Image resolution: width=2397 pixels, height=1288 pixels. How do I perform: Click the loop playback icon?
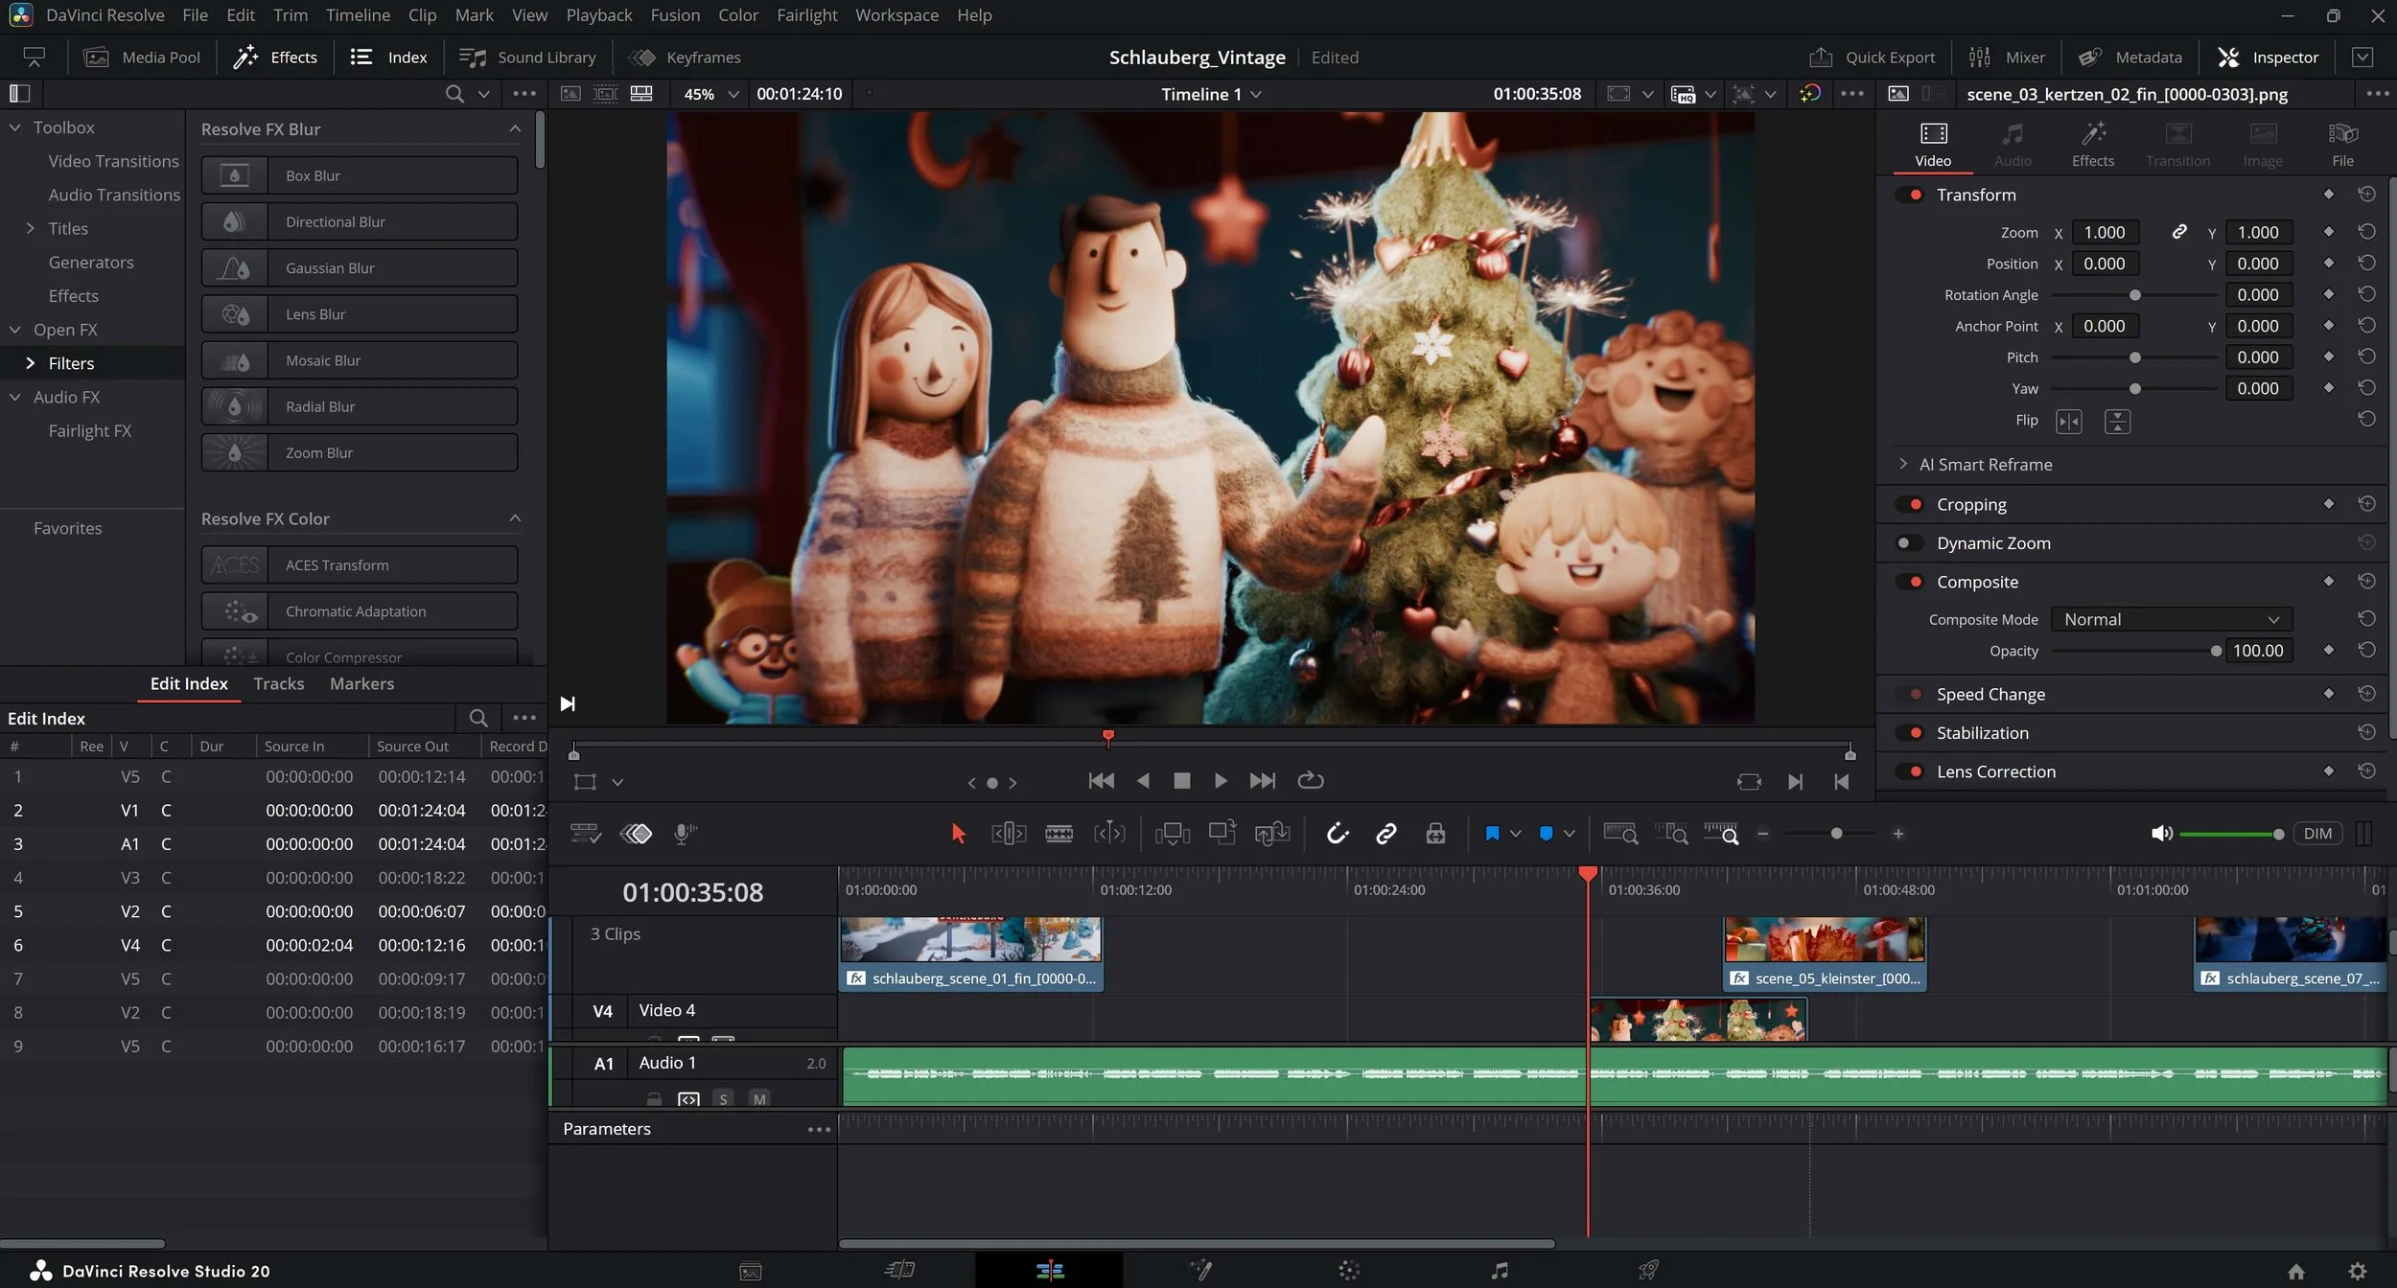tap(1310, 781)
